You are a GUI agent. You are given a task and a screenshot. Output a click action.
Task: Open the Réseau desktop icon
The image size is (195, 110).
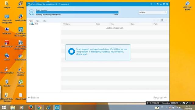7,57
